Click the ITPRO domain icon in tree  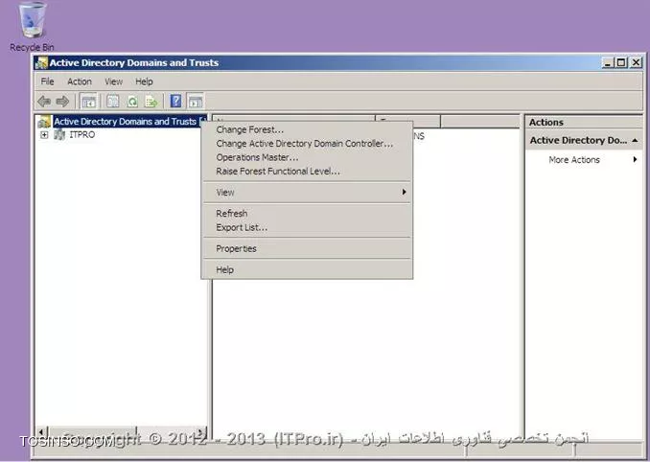[x=59, y=134]
